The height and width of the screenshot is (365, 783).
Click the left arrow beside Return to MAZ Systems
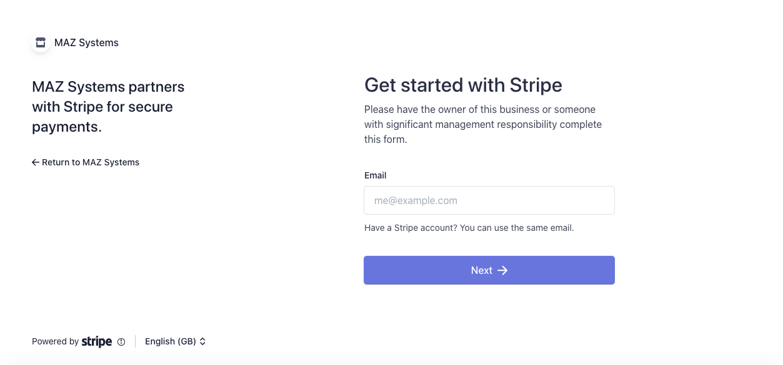click(36, 162)
